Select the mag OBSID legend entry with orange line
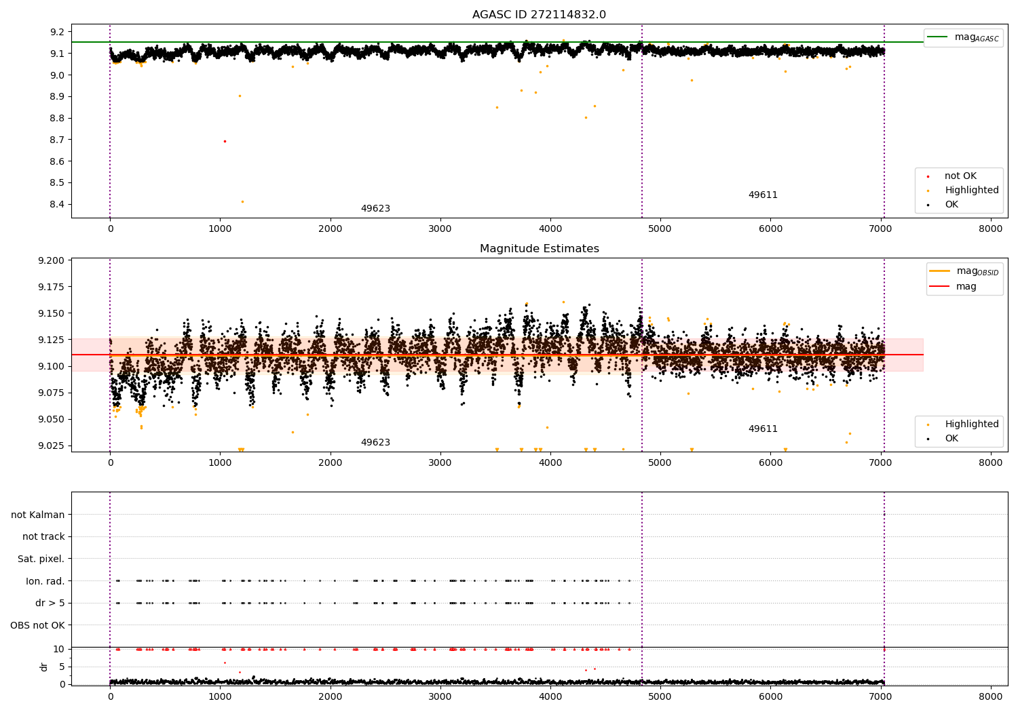Viewport: 1018px width, 712px height. click(x=964, y=271)
